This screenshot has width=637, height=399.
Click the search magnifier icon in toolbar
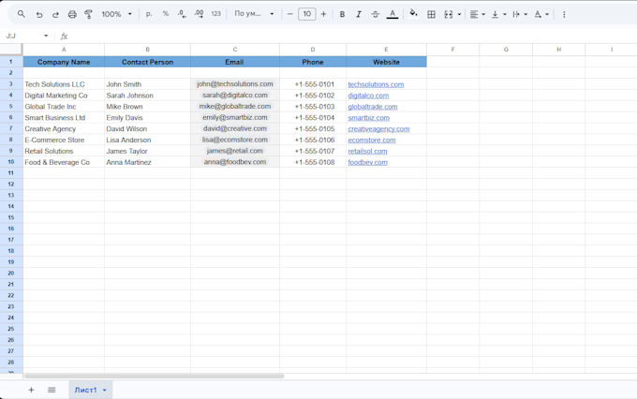point(22,14)
